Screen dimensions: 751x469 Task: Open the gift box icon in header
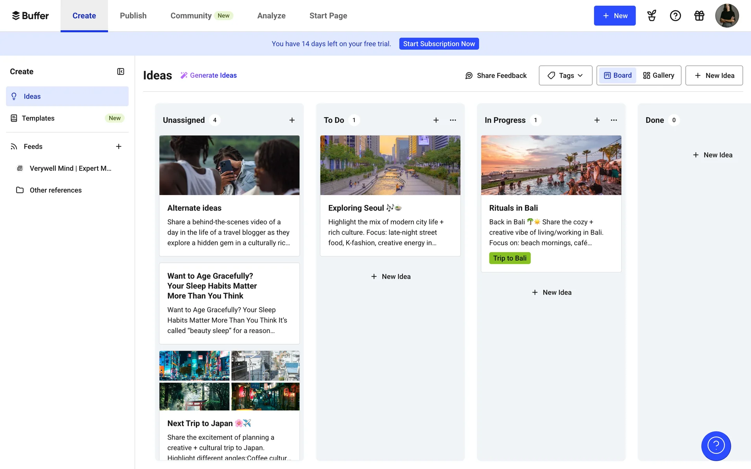coord(699,16)
